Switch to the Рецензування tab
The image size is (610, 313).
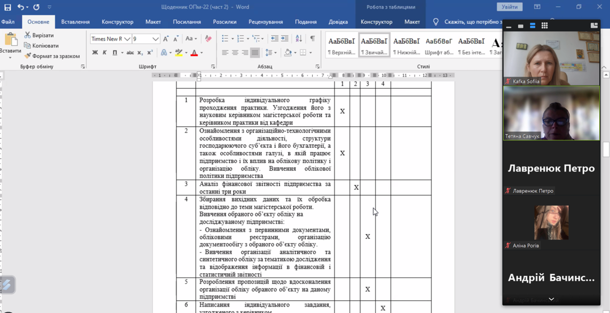(x=265, y=22)
